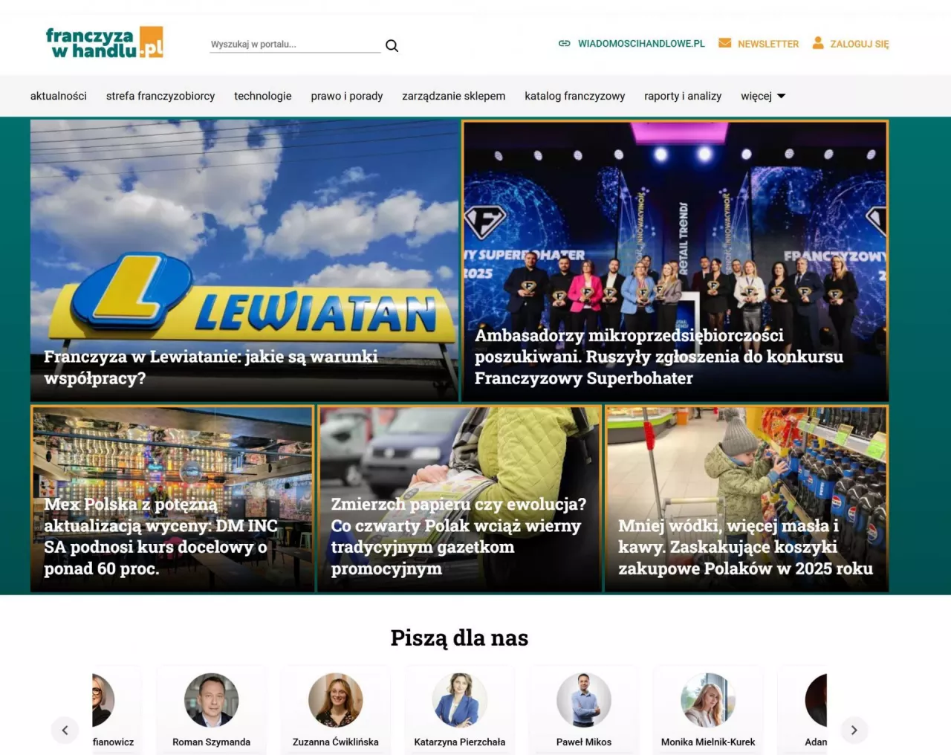951x755 pixels.
Task: Click the magnifier search icon
Action: 392,45
